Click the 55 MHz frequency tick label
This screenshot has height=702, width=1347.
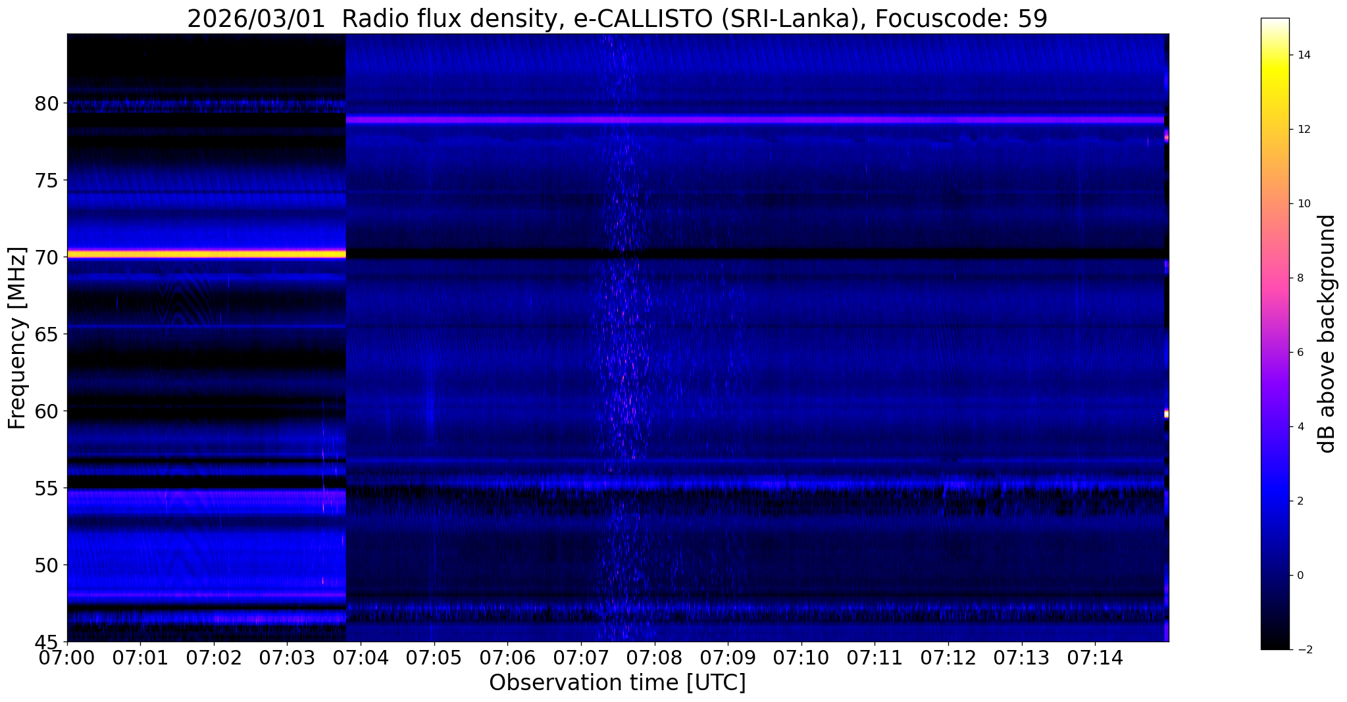pyautogui.click(x=47, y=488)
